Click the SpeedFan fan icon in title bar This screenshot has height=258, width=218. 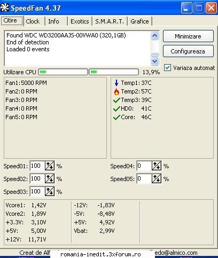point(4,8)
